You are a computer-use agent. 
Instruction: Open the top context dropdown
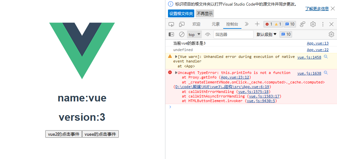(195, 34)
